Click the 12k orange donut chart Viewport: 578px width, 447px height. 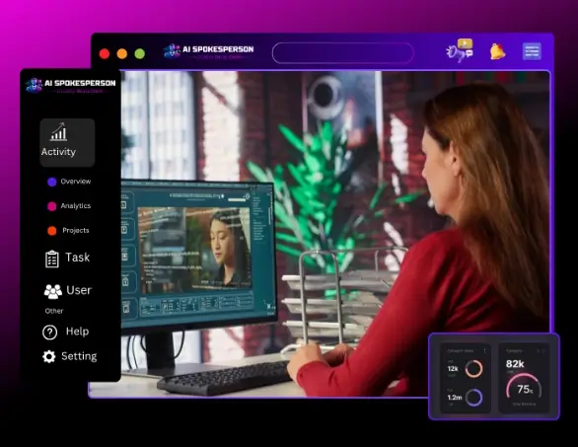473,369
